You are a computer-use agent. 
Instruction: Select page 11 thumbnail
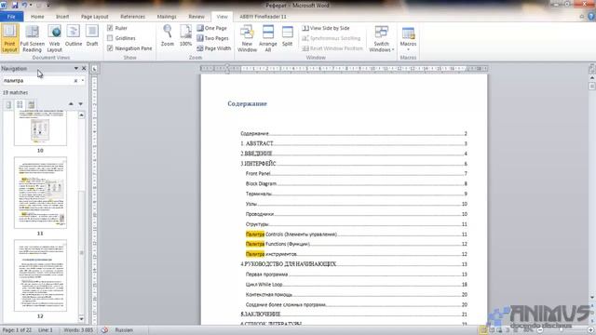(40, 193)
